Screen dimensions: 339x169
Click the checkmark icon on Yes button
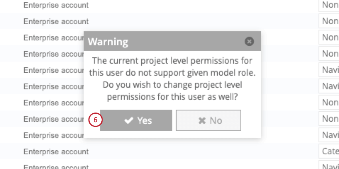tap(128, 120)
